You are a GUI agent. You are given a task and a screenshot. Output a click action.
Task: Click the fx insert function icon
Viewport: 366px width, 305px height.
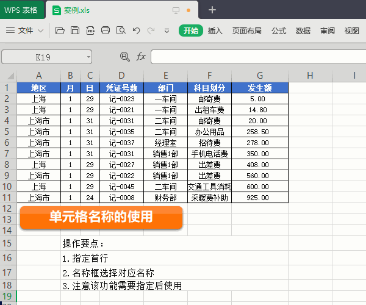[141, 57]
